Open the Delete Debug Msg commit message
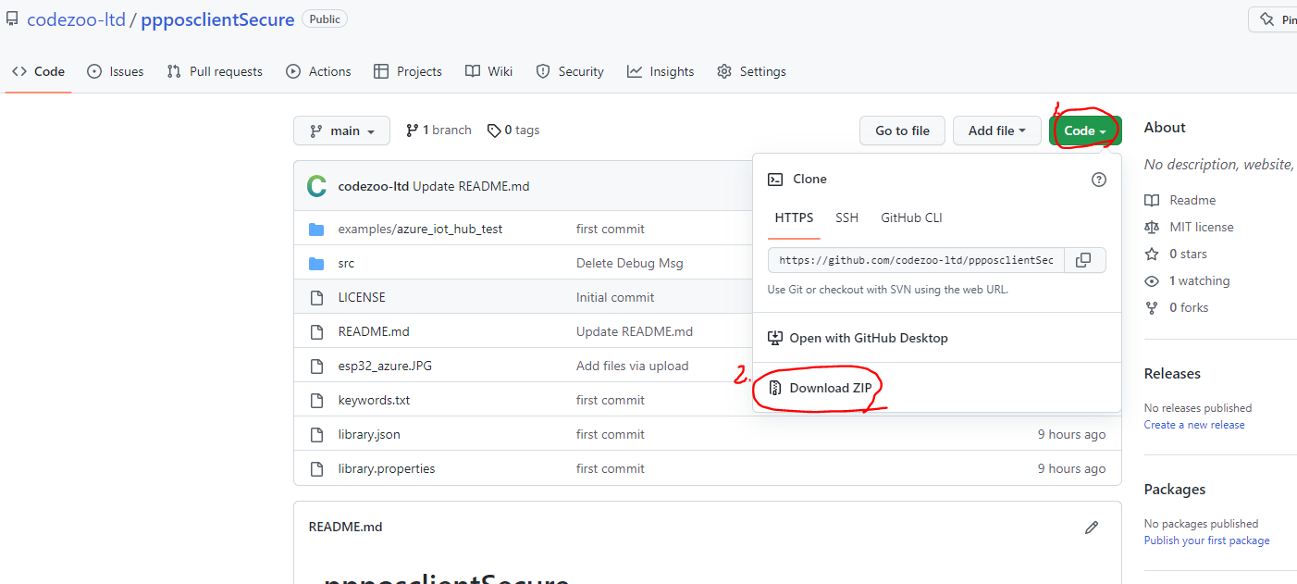 click(630, 263)
